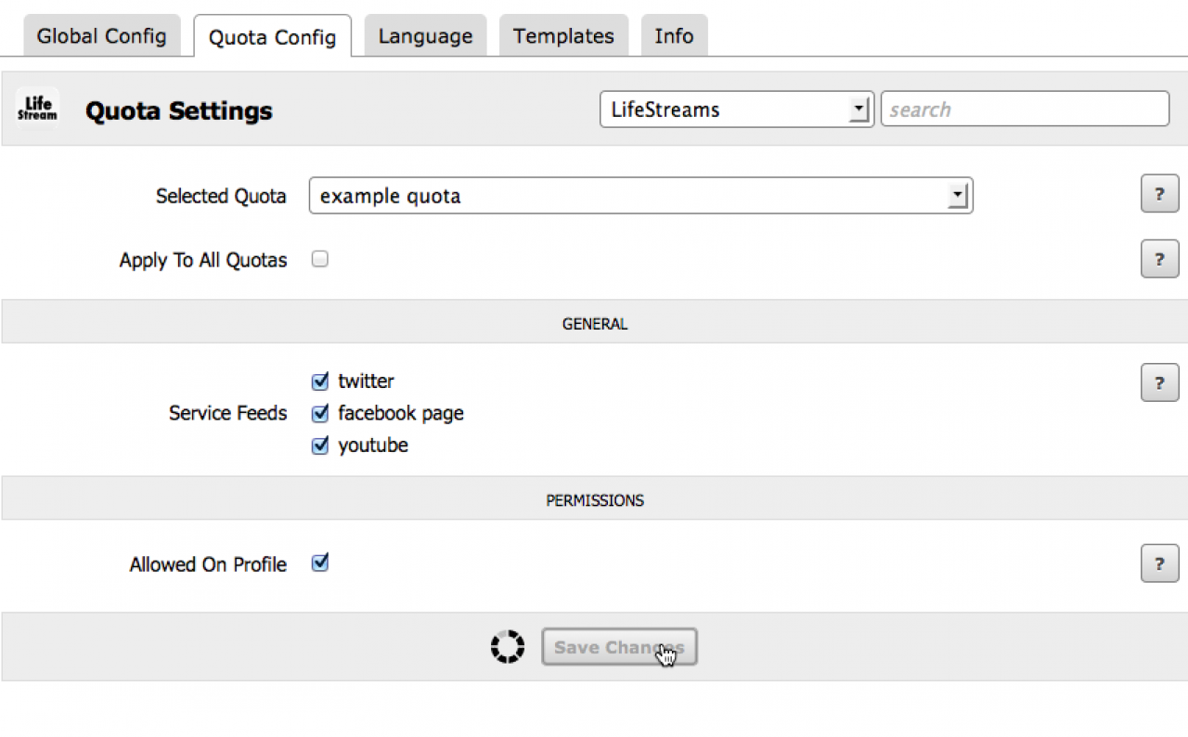Expand the Selected Quota dropdown
The width and height of the screenshot is (1188, 737).
[640, 196]
